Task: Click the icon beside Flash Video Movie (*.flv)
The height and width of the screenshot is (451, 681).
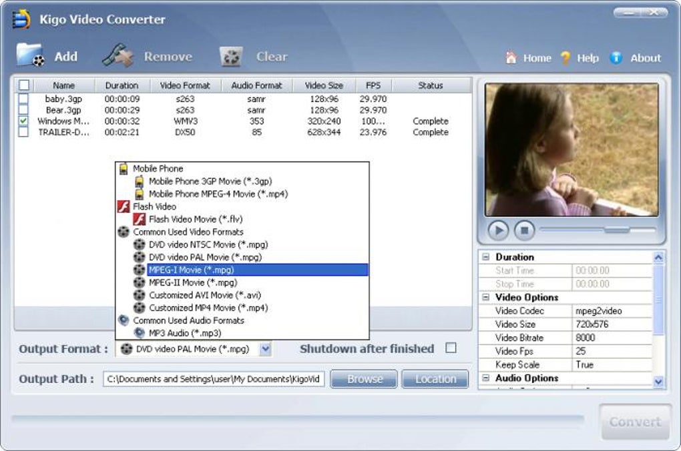Action: (140, 219)
